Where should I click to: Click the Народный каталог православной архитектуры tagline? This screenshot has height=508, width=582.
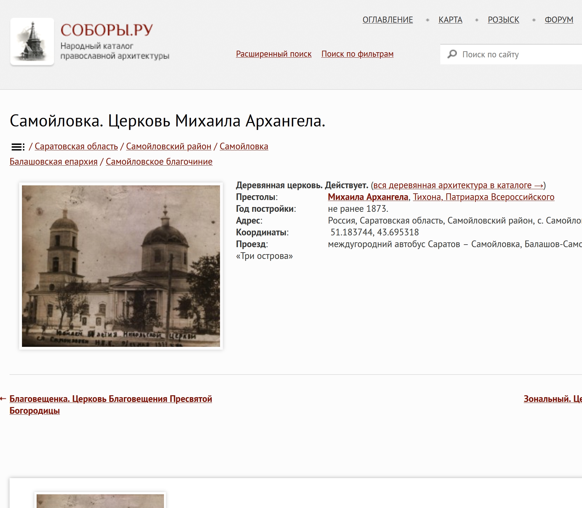point(115,51)
